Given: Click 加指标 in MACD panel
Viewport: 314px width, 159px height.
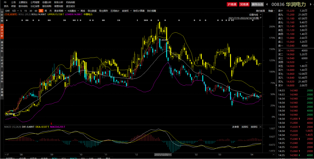Looking at the screenshot, I should pyautogui.click(x=245, y=127).
